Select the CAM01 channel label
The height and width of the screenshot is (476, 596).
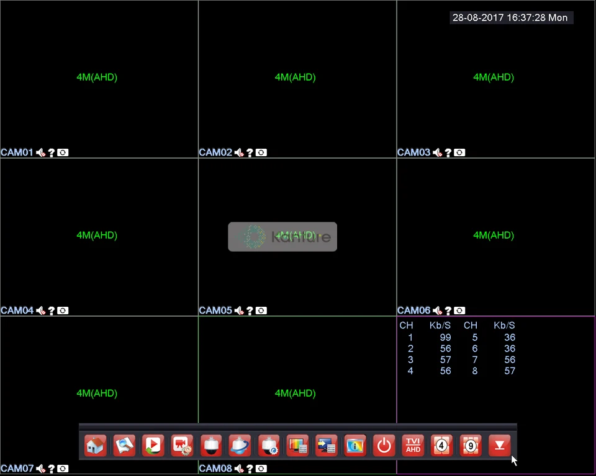pyautogui.click(x=17, y=152)
